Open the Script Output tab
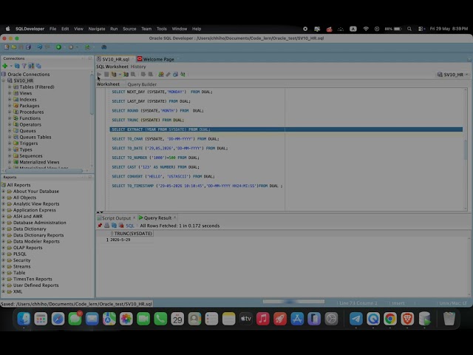 click(x=116, y=218)
